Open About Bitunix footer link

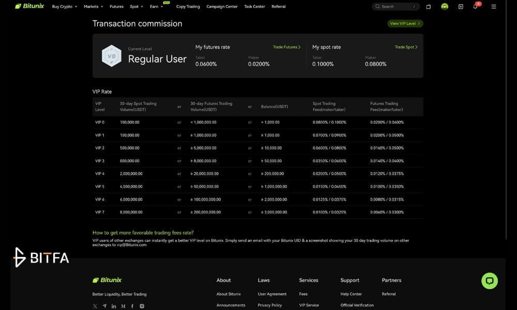pyautogui.click(x=229, y=294)
